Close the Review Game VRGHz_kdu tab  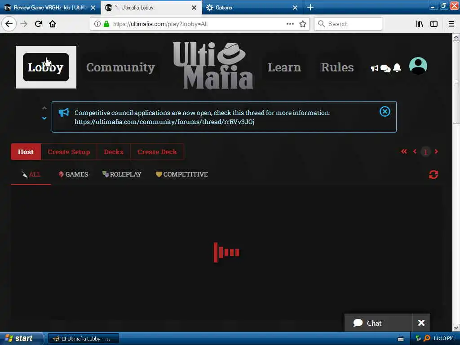[x=93, y=8]
